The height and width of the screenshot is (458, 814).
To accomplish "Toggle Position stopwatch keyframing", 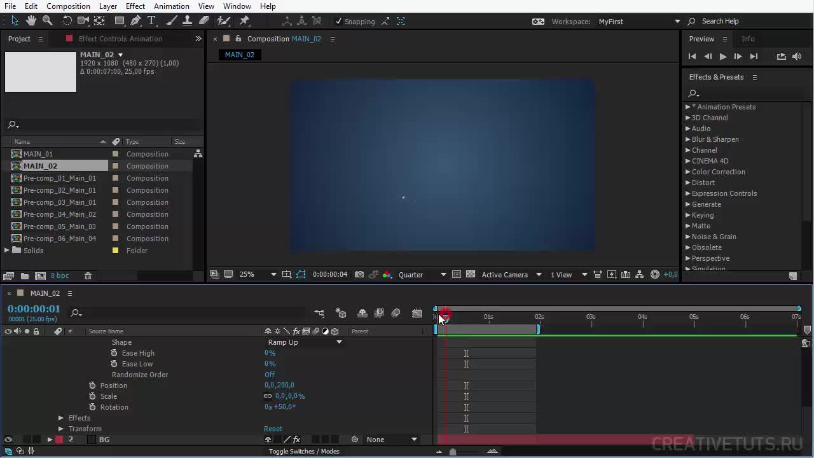I will click(92, 385).
